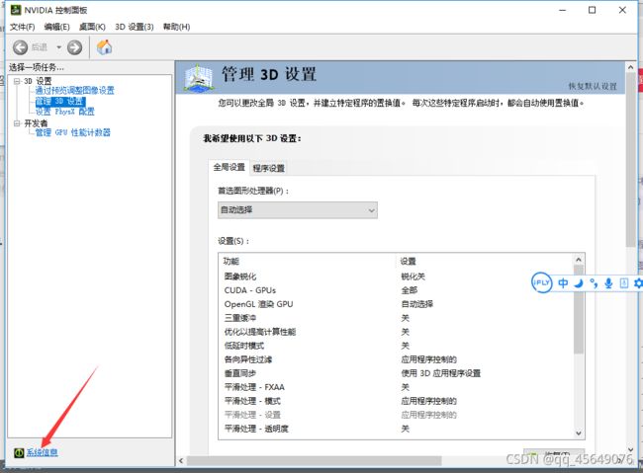Select 通过预览调整图像设置 in the tree
The image size is (643, 473).
tap(74, 91)
